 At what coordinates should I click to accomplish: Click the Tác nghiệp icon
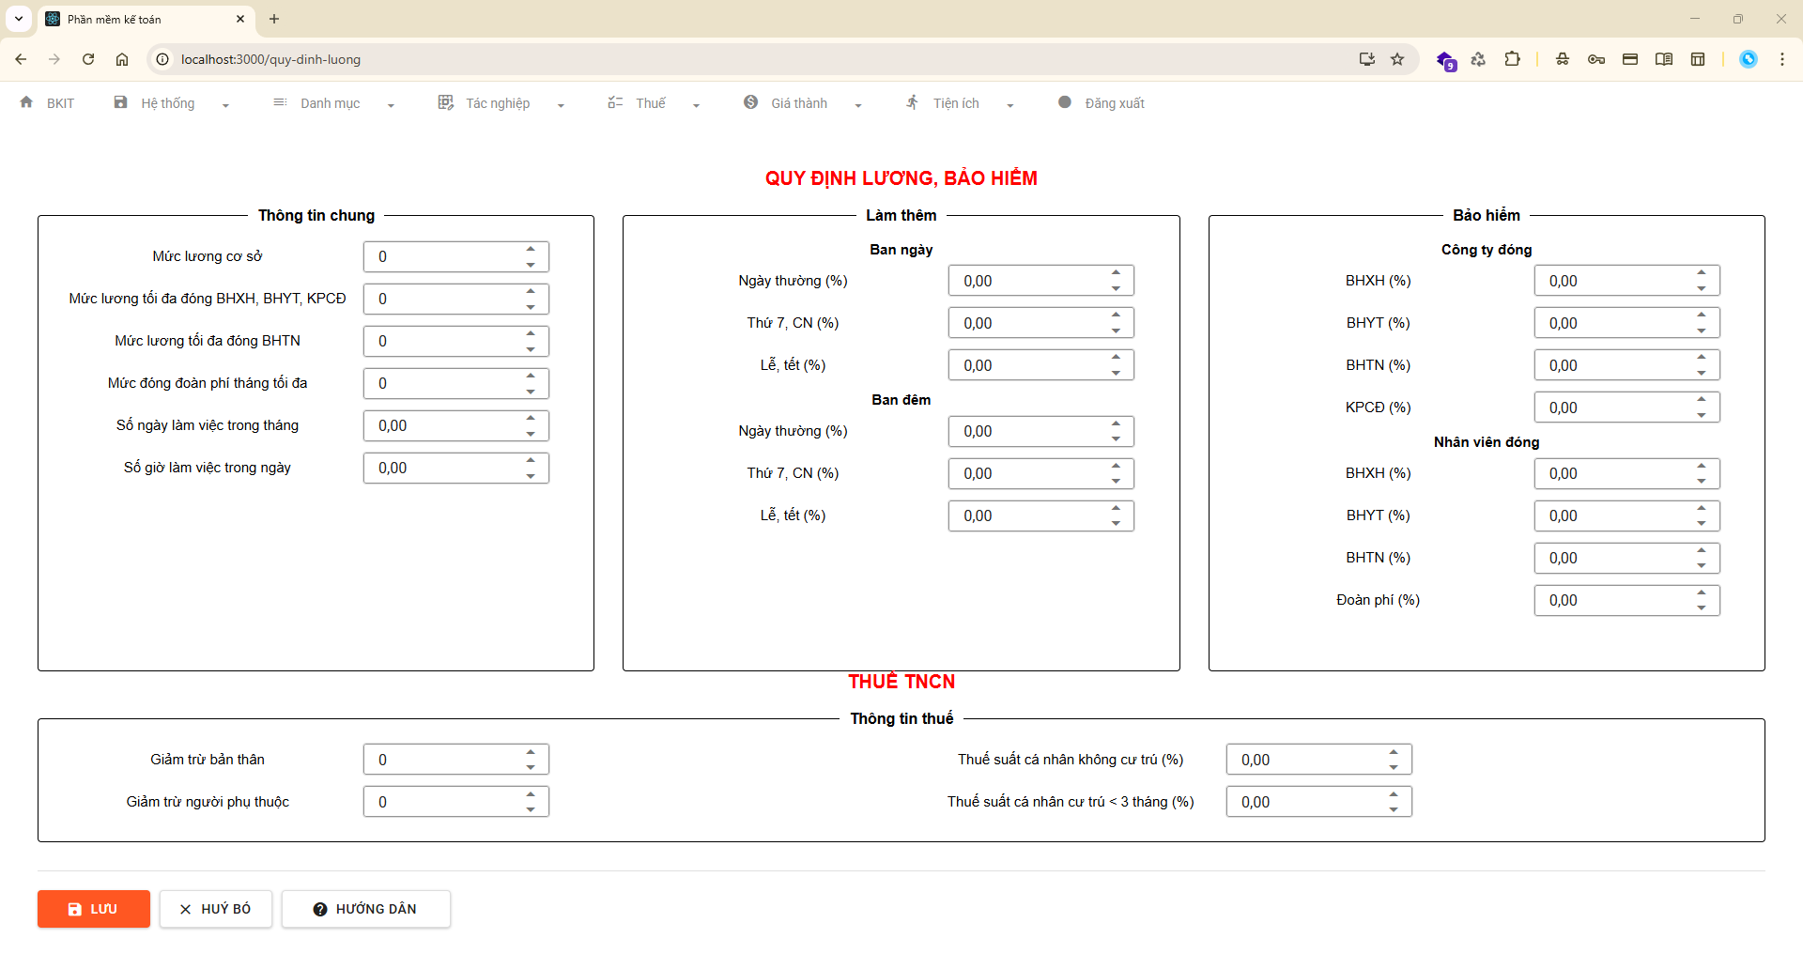pyautogui.click(x=445, y=102)
